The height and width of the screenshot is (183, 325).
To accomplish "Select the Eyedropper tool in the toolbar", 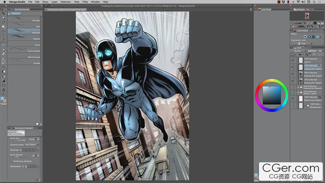I will pyautogui.click(x=3, y=40).
